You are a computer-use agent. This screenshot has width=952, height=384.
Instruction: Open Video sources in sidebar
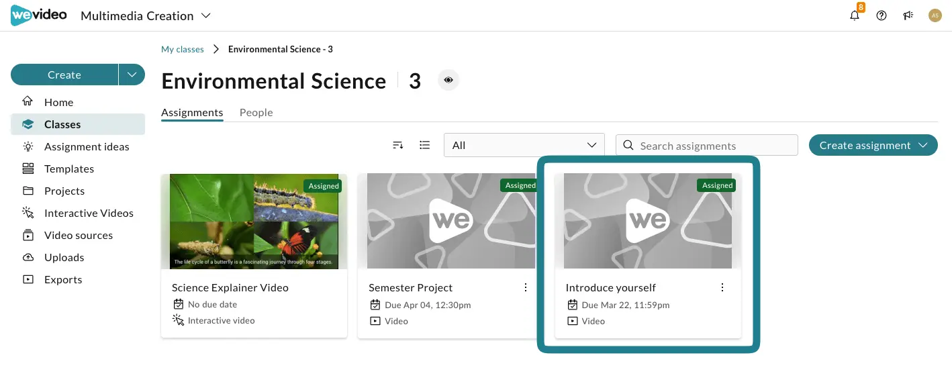tap(77, 235)
